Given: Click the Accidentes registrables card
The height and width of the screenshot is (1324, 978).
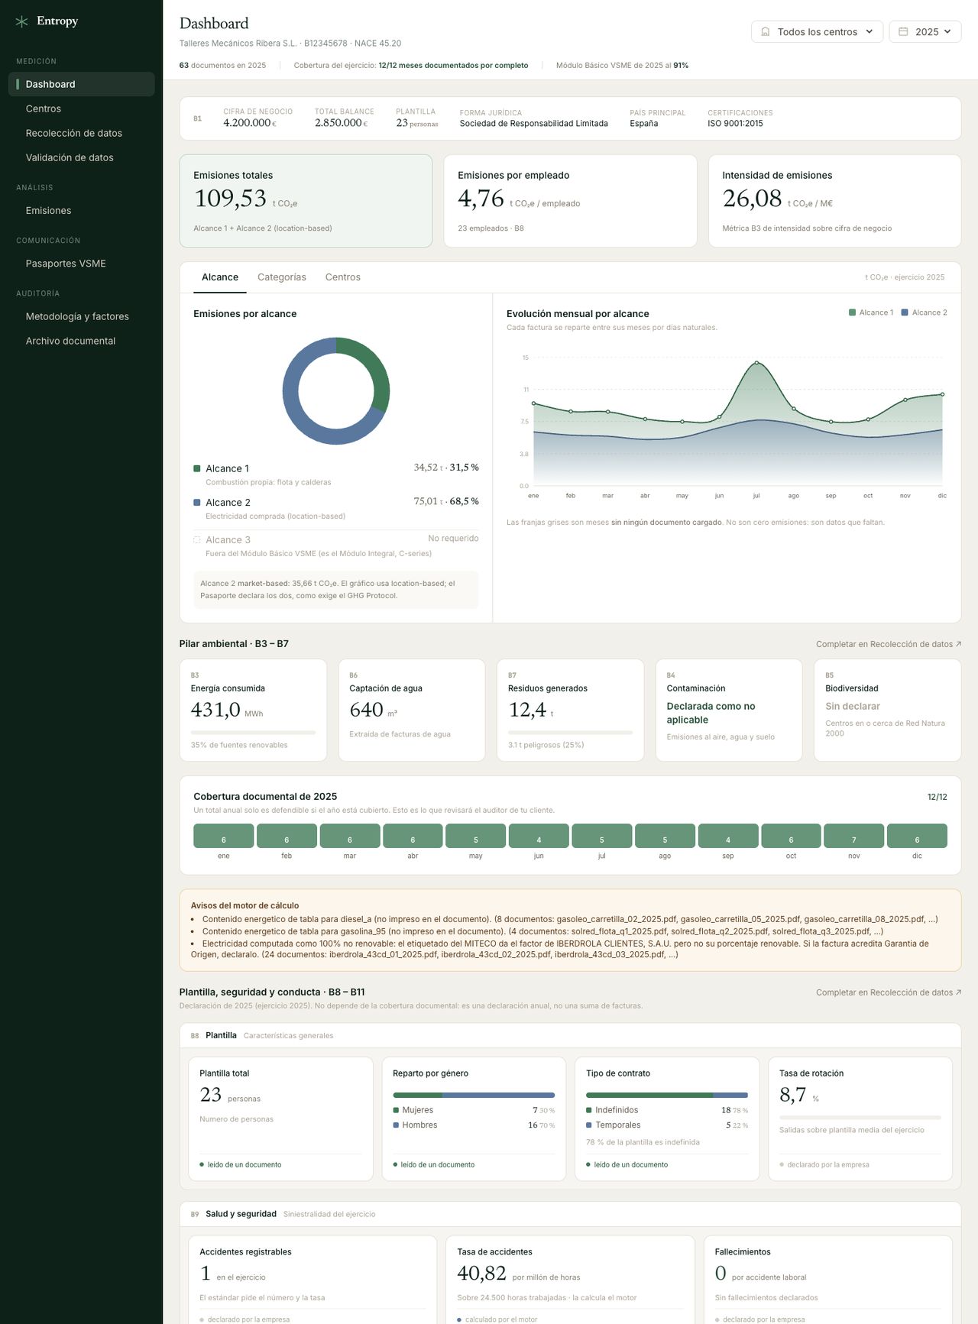Looking at the screenshot, I should (x=313, y=1280).
